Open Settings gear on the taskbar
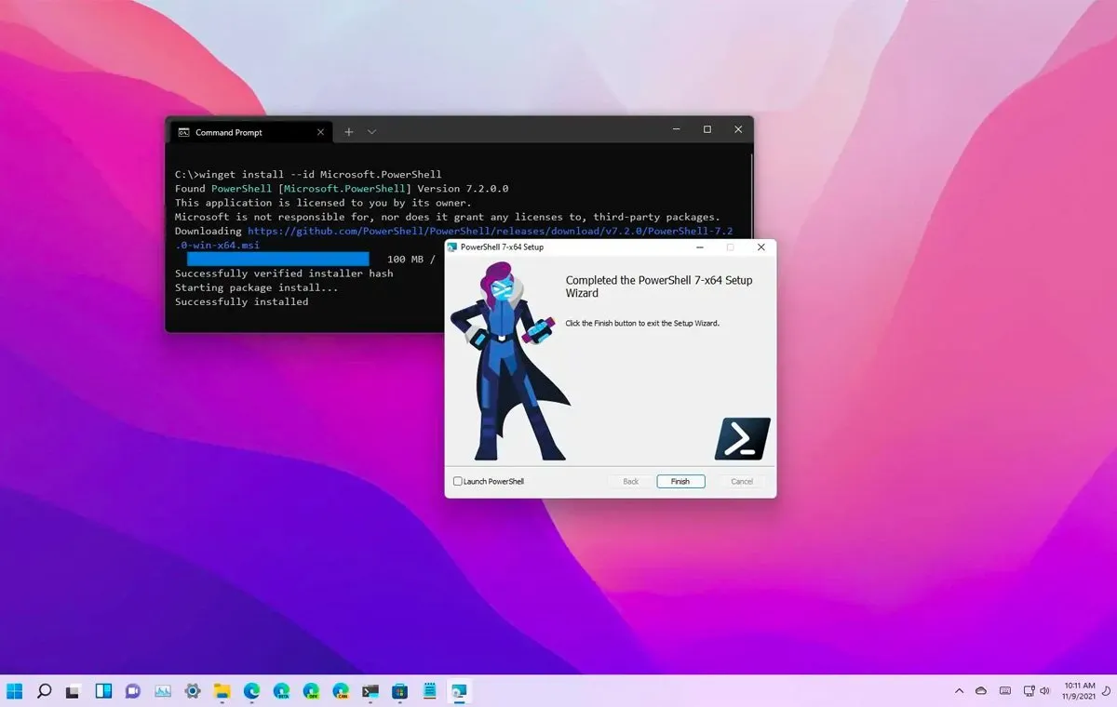Image resolution: width=1117 pixels, height=707 pixels. click(193, 691)
